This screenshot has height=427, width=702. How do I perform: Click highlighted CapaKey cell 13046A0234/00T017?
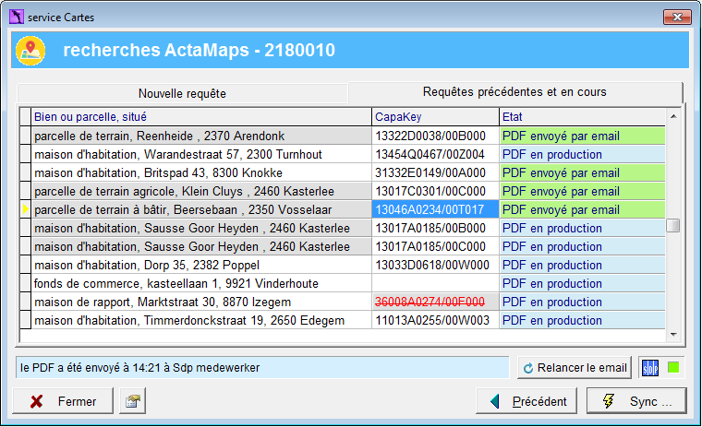[x=435, y=209]
